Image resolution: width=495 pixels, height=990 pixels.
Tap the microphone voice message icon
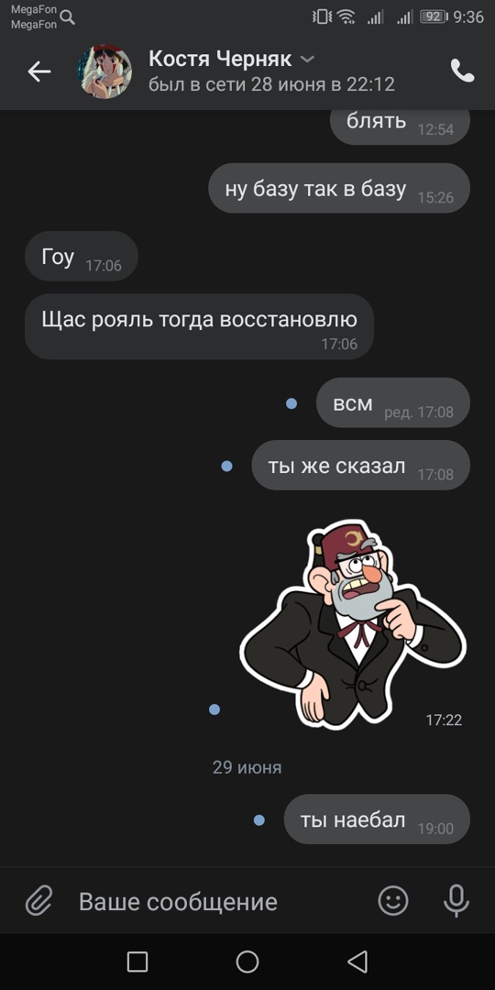(456, 900)
